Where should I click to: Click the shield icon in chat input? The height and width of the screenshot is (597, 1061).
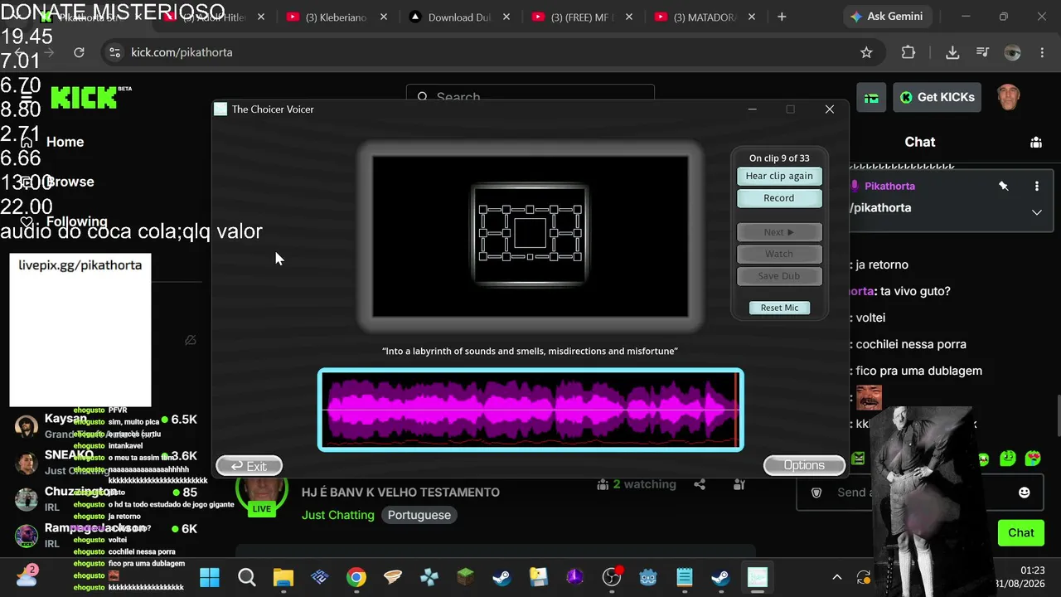(816, 493)
